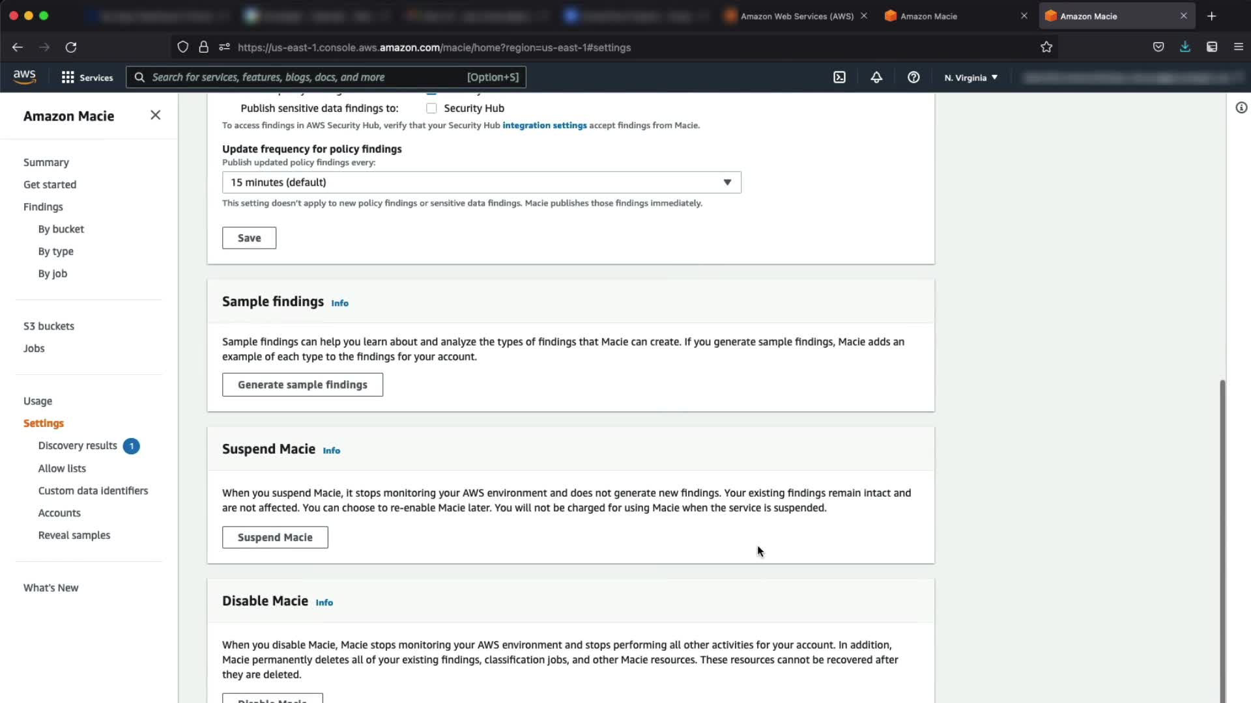The width and height of the screenshot is (1251, 703).
Task: Click Generate sample findings button
Action: pos(302,385)
